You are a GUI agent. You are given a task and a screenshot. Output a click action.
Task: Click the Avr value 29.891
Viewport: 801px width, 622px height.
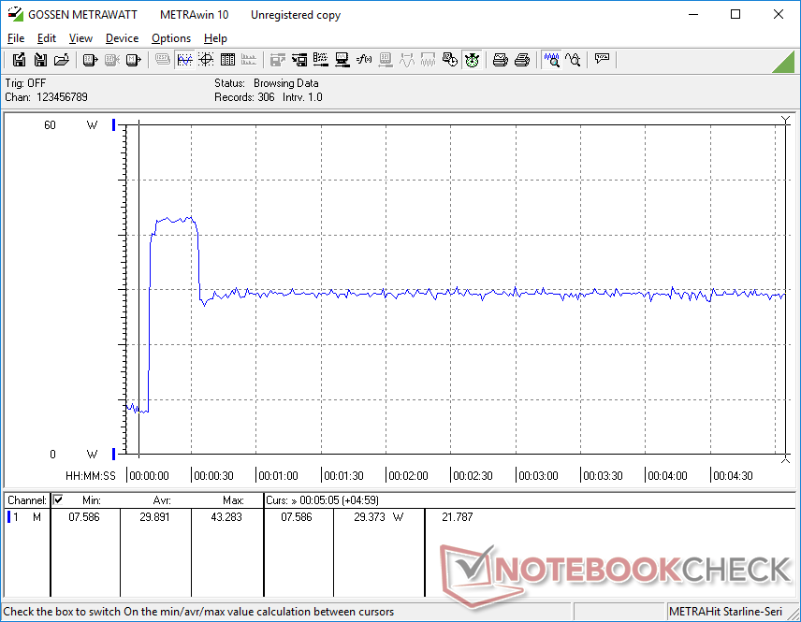coord(154,517)
